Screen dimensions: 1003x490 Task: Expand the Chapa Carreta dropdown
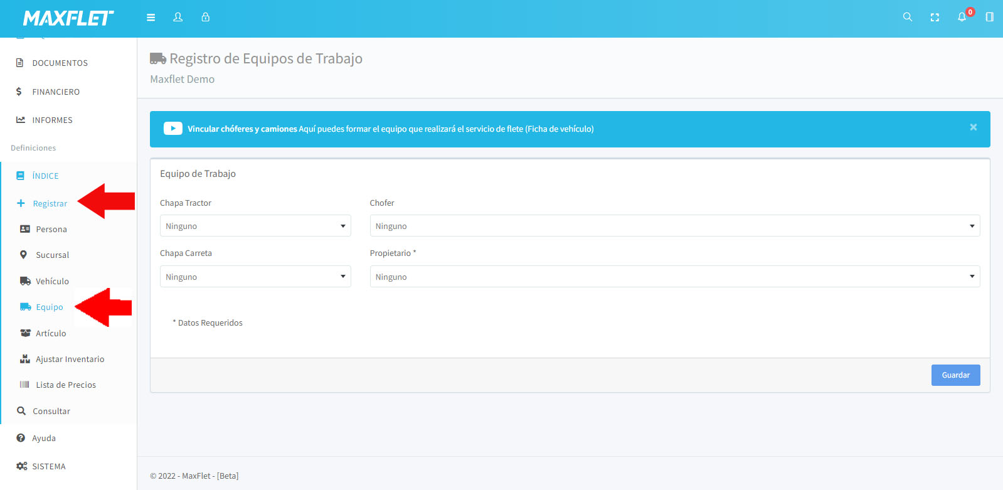coord(255,277)
